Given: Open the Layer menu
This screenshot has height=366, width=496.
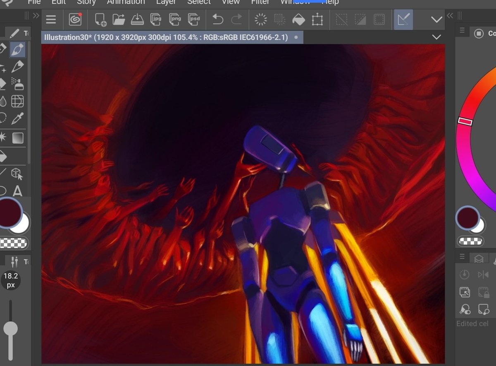Looking at the screenshot, I should tap(166, 2).
